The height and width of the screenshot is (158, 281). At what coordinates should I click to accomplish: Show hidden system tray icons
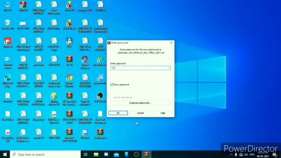click(x=231, y=154)
